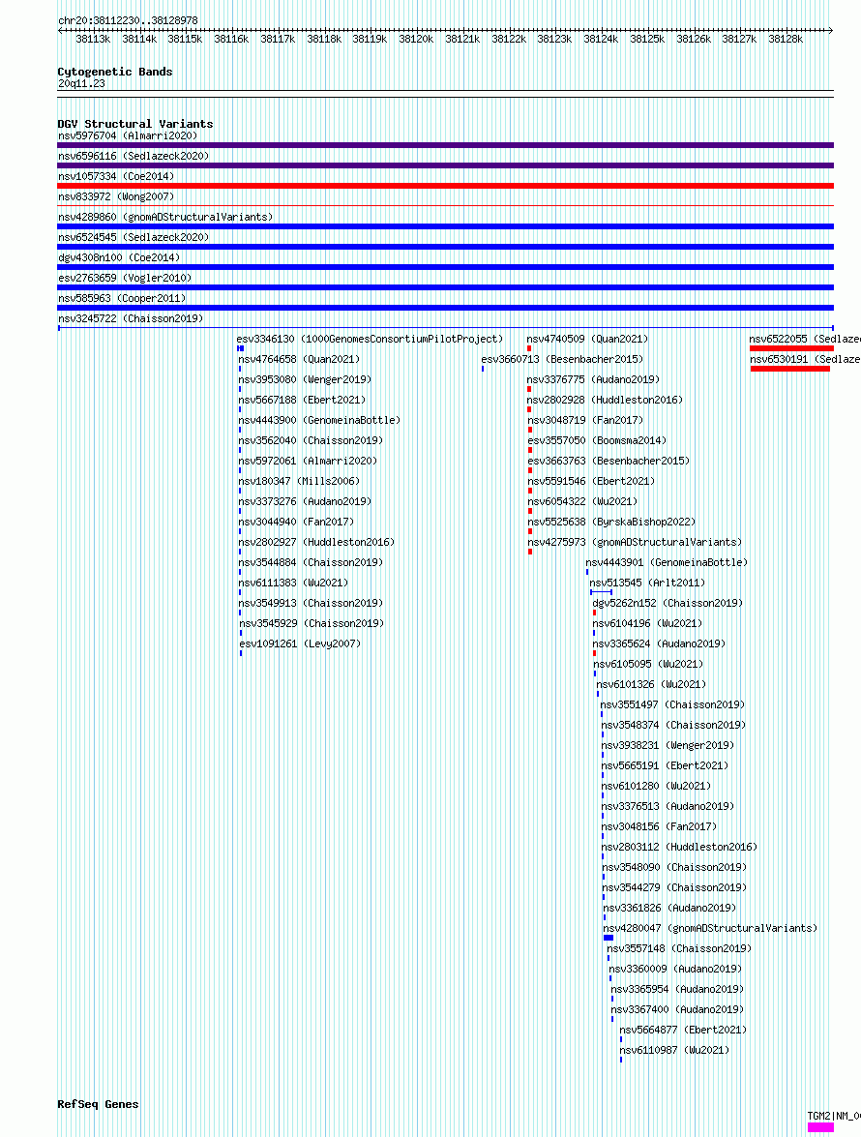Click nsv3938231 (Wenger2019) label
The image size is (861, 1137).
[x=668, y=745]
